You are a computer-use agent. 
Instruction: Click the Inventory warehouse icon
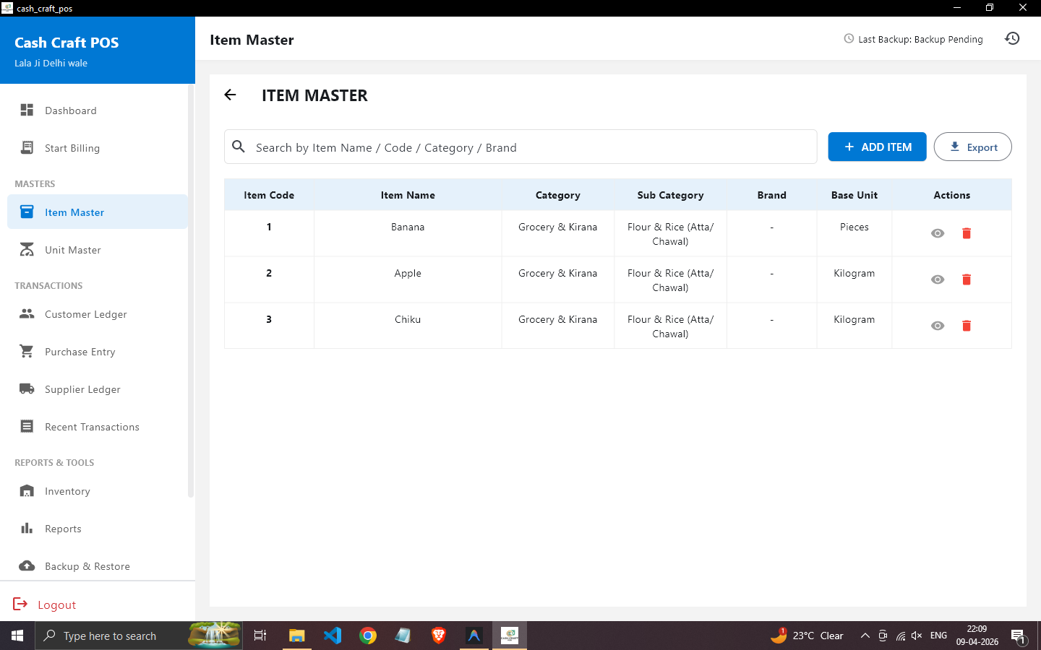[x=27, y=491]
